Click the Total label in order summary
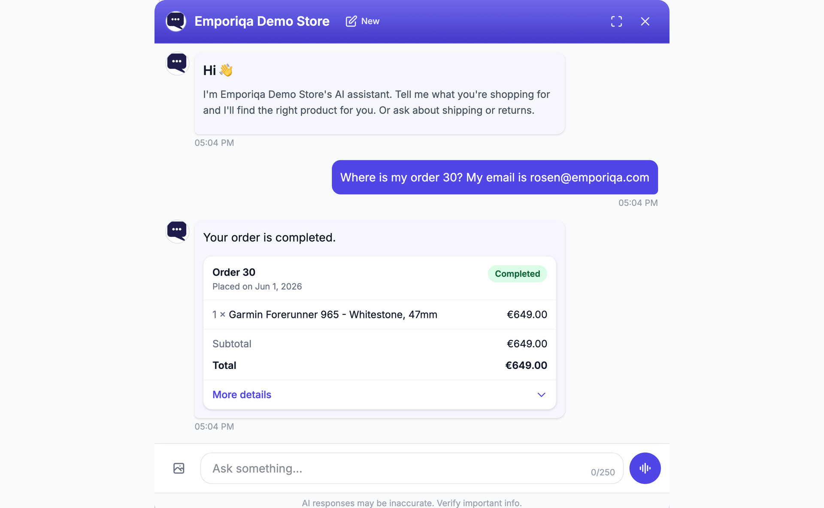 [x=224, y=366]
